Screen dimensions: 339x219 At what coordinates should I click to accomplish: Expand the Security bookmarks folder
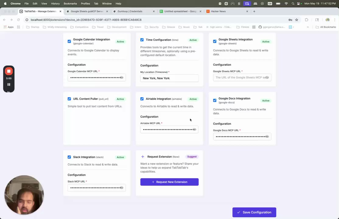point(152,27)
